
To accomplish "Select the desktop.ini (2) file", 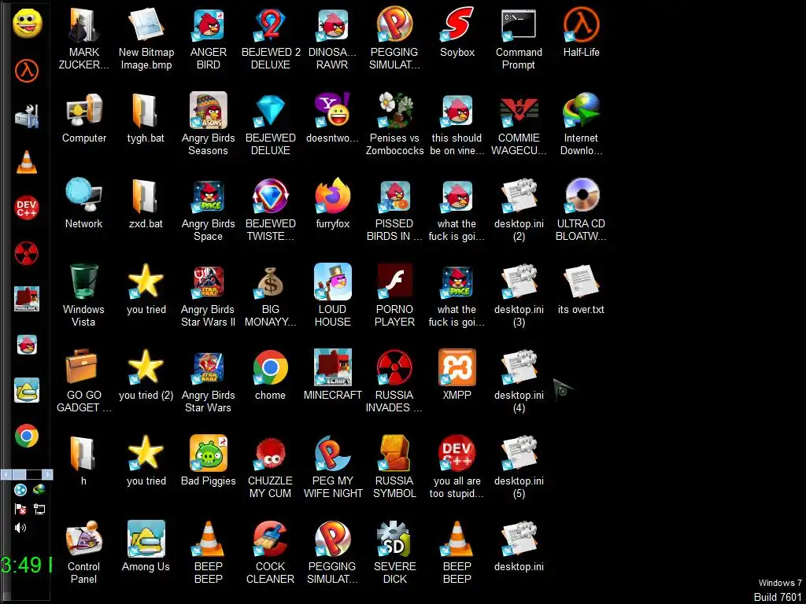I will pos(519,210).
